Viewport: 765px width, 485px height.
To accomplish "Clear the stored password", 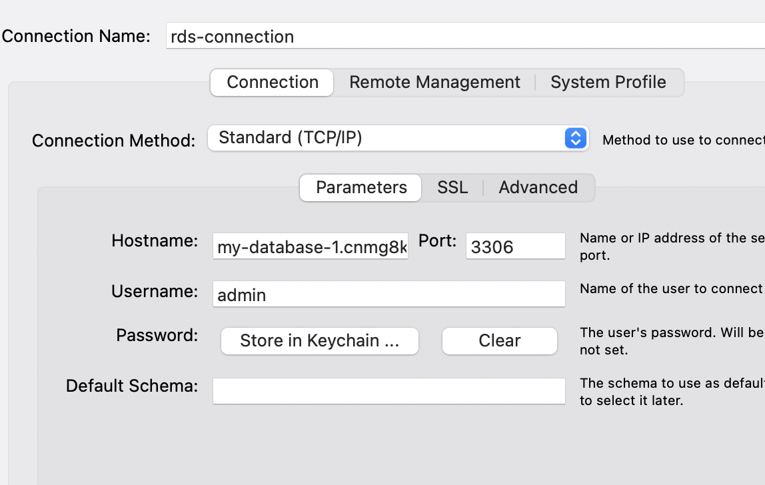I will click(x=499, y=341).
